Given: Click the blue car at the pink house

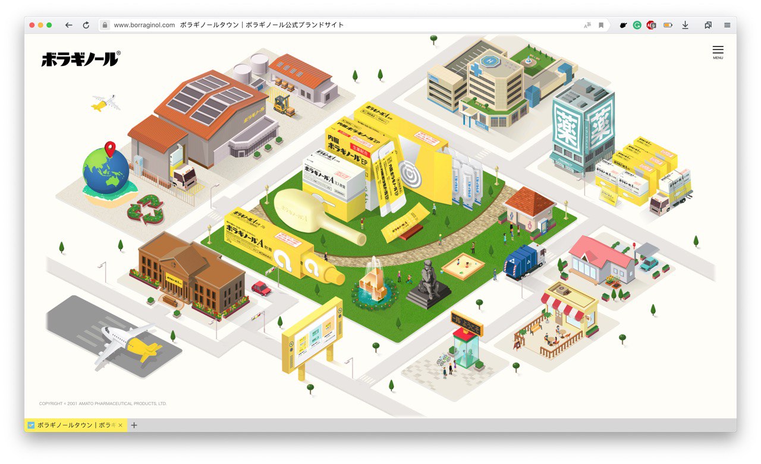Looking at the screenshot, I should (x=649, y=263).
